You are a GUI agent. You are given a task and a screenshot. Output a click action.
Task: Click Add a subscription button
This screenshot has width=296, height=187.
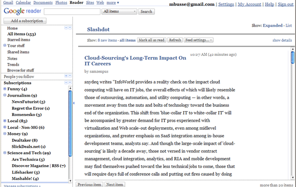pyautogui.click(x=25, y=21)
